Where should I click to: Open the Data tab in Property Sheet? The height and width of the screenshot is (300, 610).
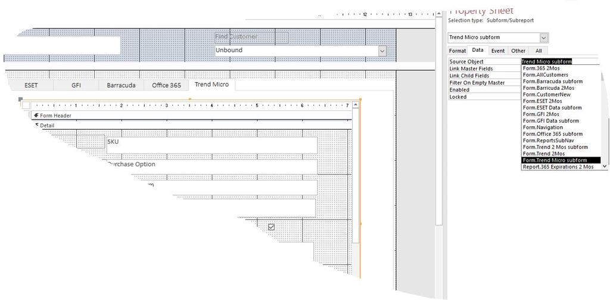click(478, 50)
